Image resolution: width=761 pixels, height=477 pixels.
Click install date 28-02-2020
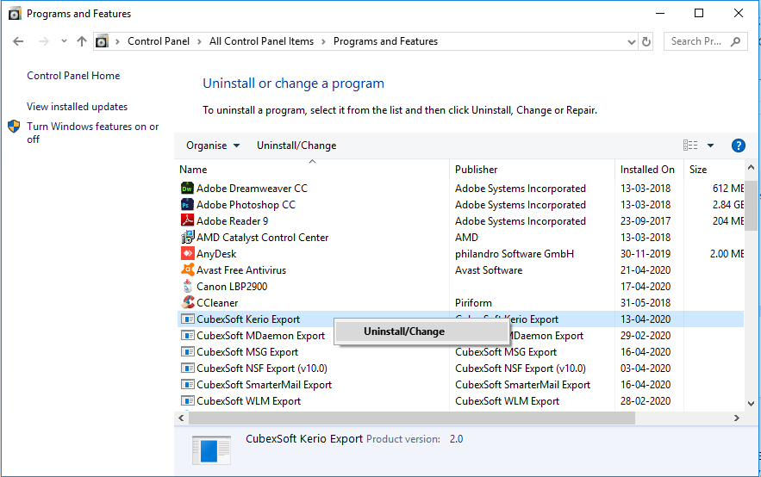646,401
